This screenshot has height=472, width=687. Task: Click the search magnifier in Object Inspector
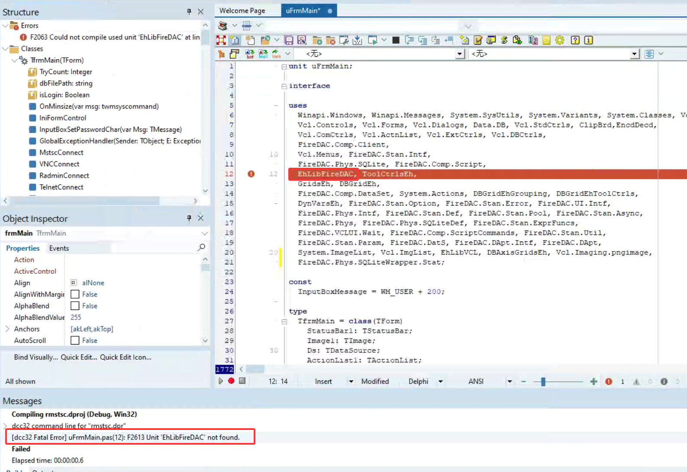tap(201, 247)
